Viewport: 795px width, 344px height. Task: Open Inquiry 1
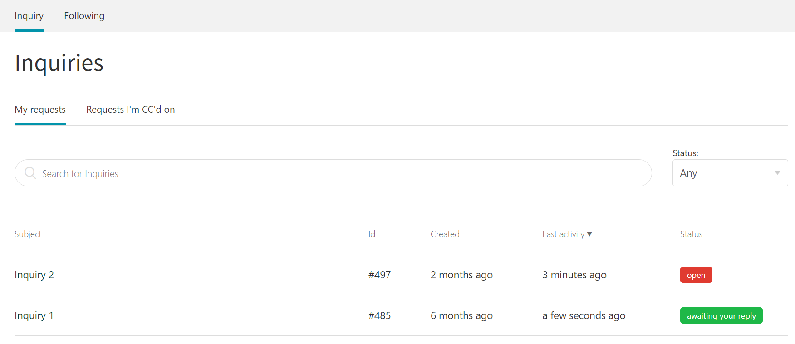[34, 315]
